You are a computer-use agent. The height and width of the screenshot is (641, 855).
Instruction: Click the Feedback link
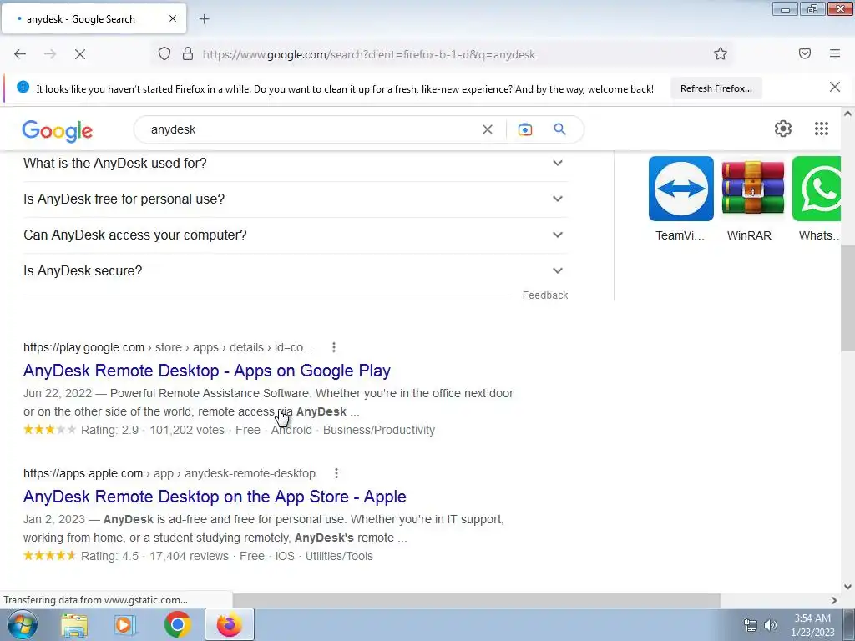[544, 295]
